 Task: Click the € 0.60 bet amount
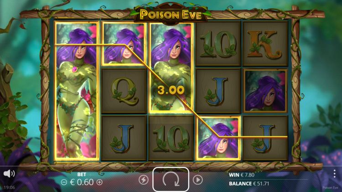point(82,182)
